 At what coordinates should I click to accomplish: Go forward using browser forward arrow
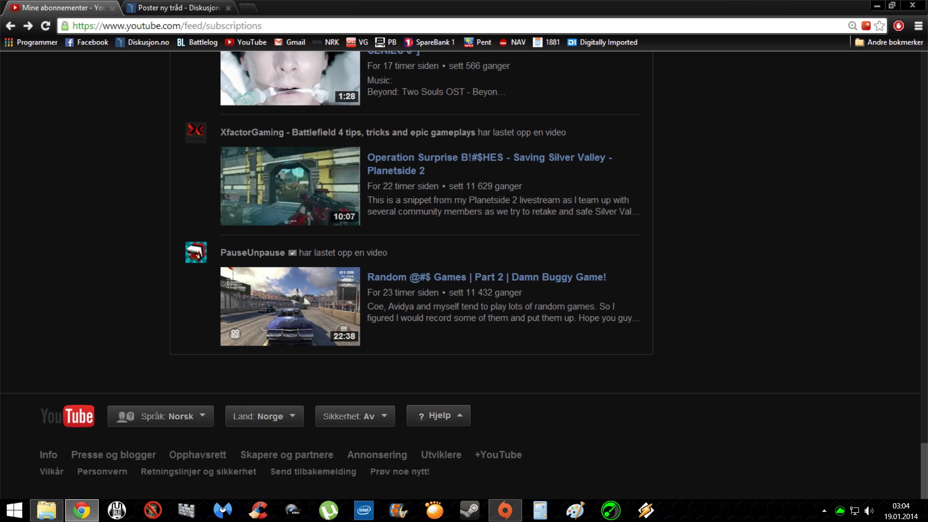pos(28,26)
